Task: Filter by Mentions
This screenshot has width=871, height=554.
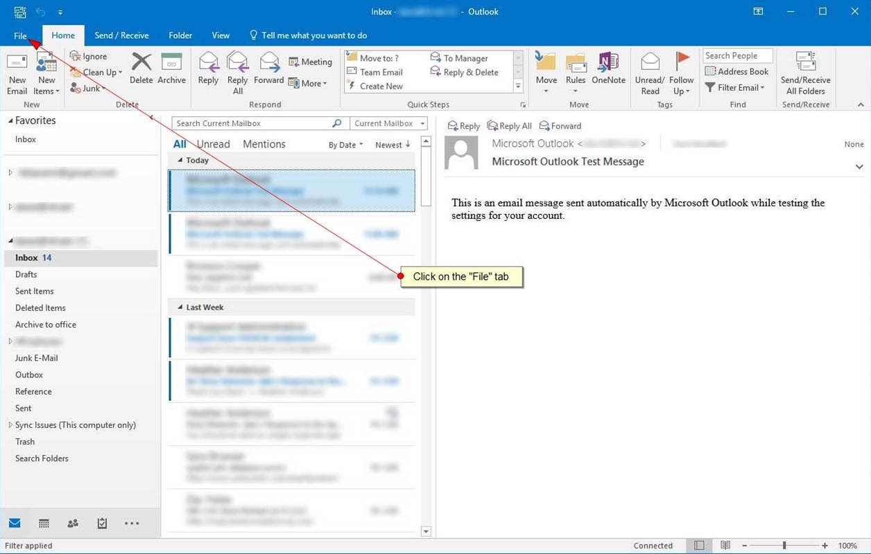Action: [264, 144]
